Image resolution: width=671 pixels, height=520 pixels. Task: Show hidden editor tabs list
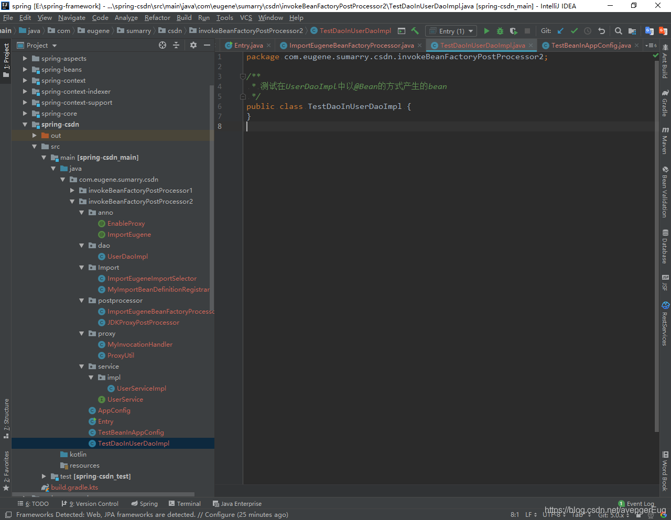(x=651, y=46)
